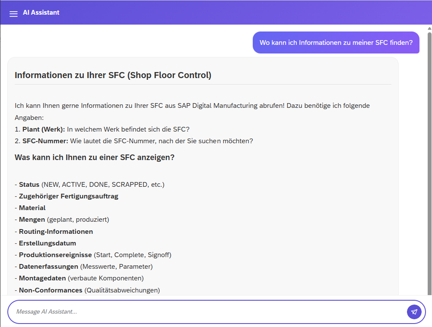Click the heading Was kann ich Ihnen anzeigen
The image size is (432, 327).
point(95,157)
